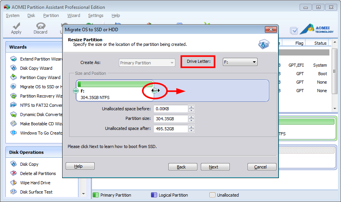The image size is (341, 202).
Task: Click the Disk Operations panel header
Action: (x=34, y=152)
